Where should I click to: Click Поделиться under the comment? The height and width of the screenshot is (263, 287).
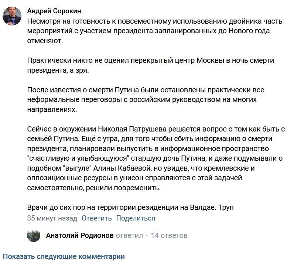click(136, 218)
